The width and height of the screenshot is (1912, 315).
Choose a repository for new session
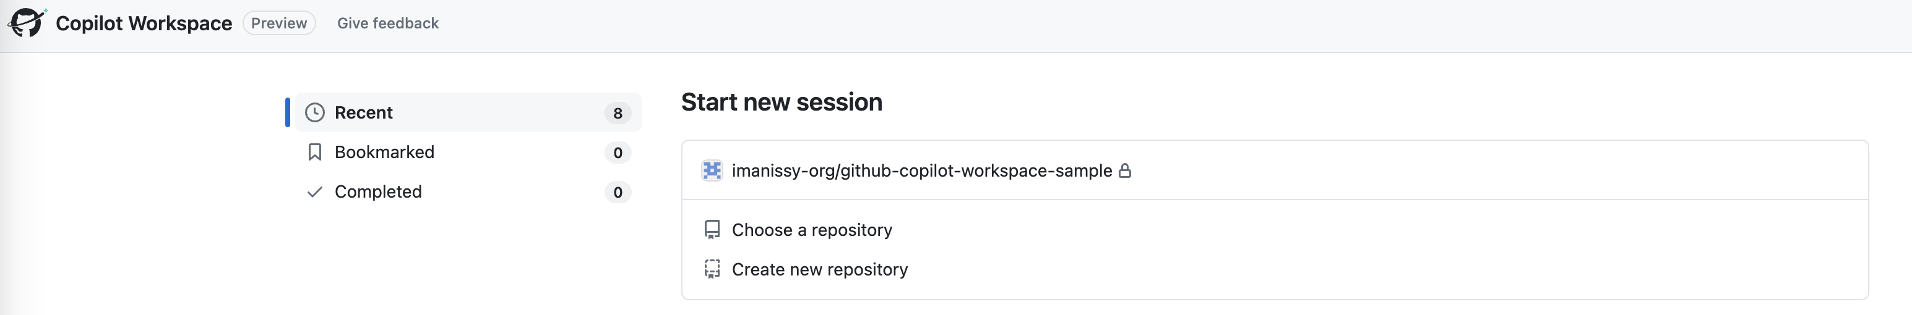tap(812, 230)
